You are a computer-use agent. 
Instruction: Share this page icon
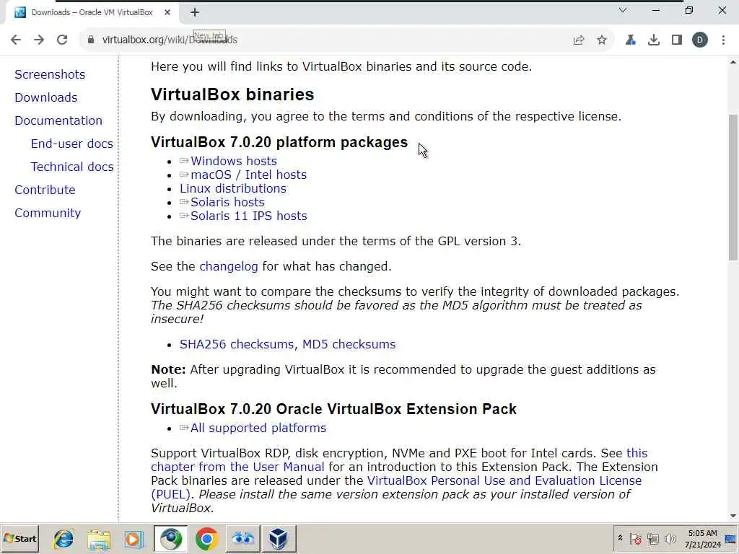pos(579,40)
